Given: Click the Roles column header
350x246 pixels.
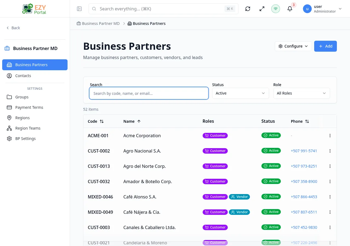Looking at the screenshot, I should point(208,121).
